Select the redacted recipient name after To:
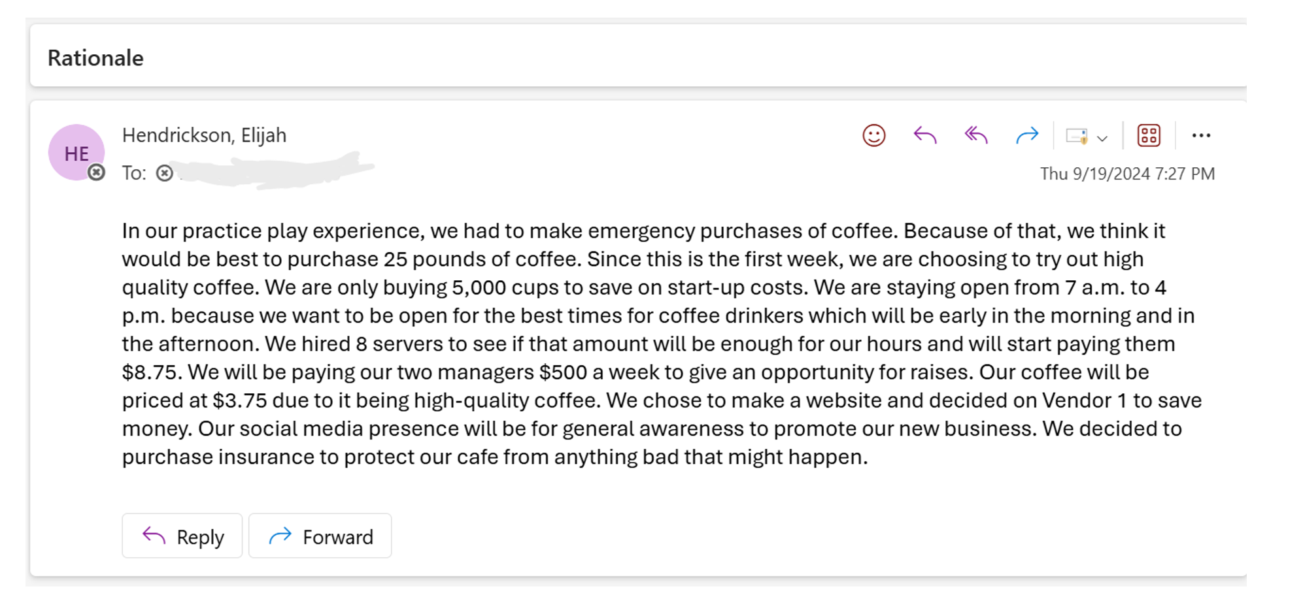Screen dimensions: 1303x610 click(276, 171)
